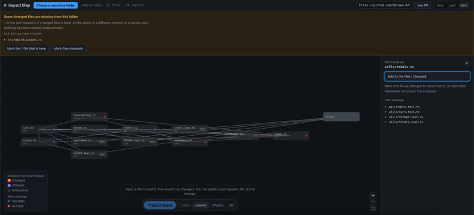This screenshot has height=215, width=474.
Task: Close the utils/totals.ts details panel
Action: (x=466, y=63)
